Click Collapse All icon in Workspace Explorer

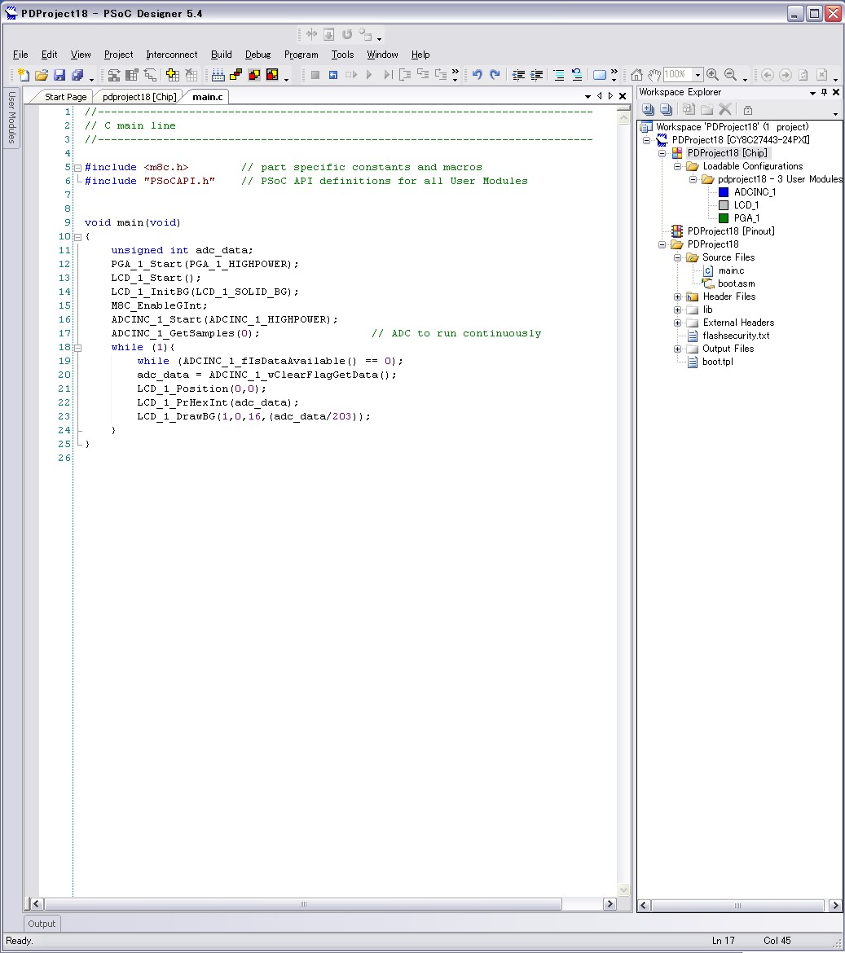pos(666,110)
